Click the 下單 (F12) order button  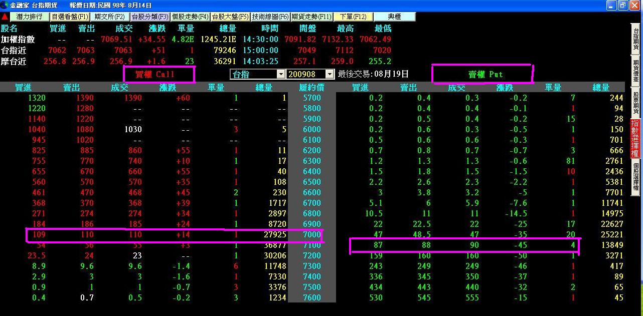pos(353,17)
